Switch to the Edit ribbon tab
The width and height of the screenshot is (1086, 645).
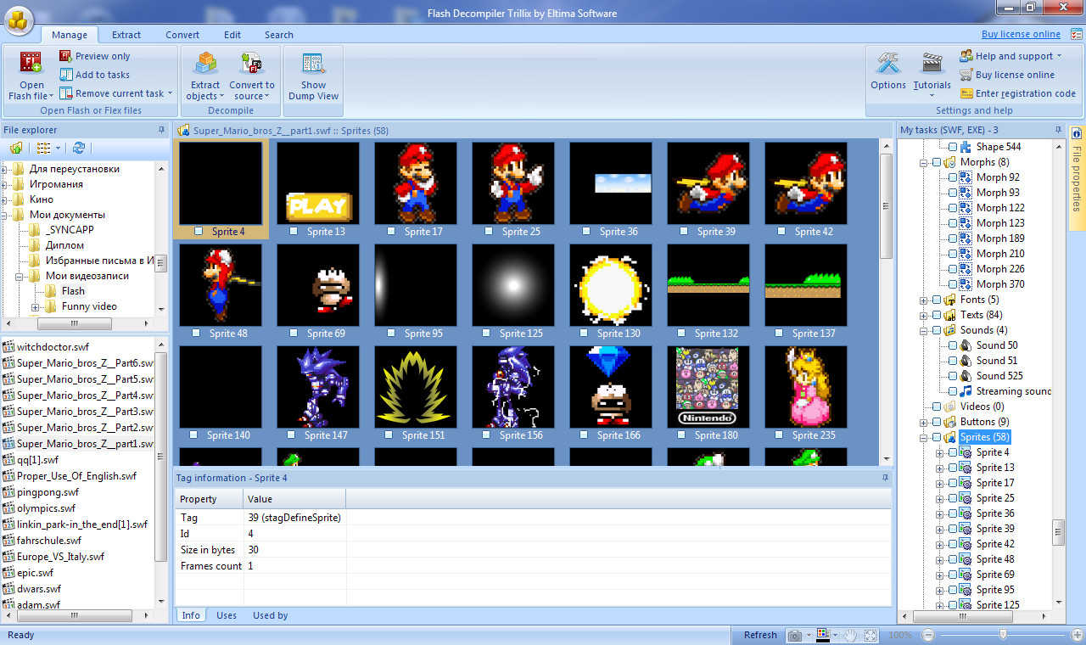(232, 35)
